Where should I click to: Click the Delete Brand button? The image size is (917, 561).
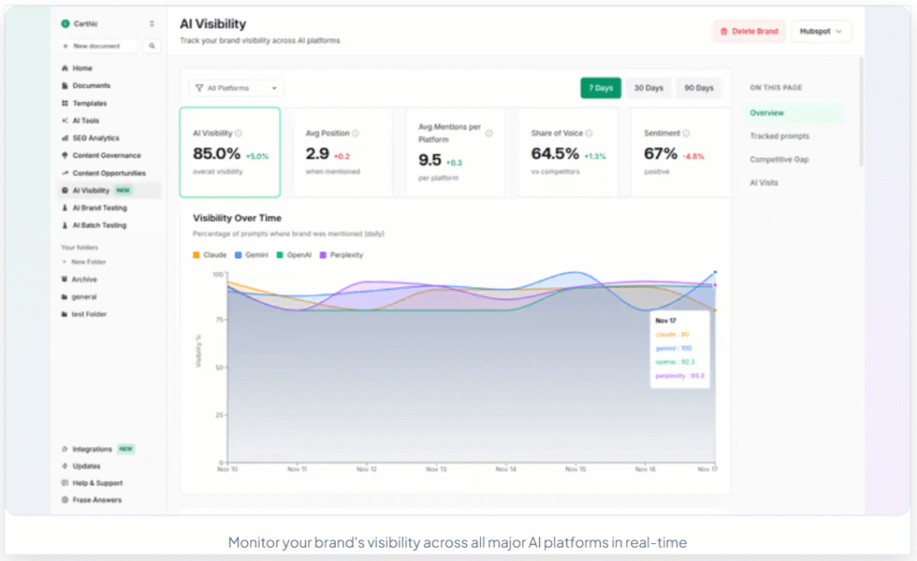[748, 30]
